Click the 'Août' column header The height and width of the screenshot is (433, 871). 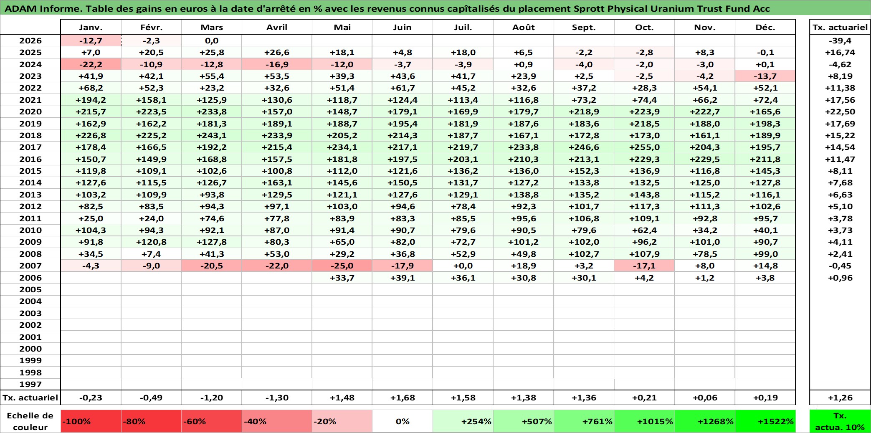point(524,27)
